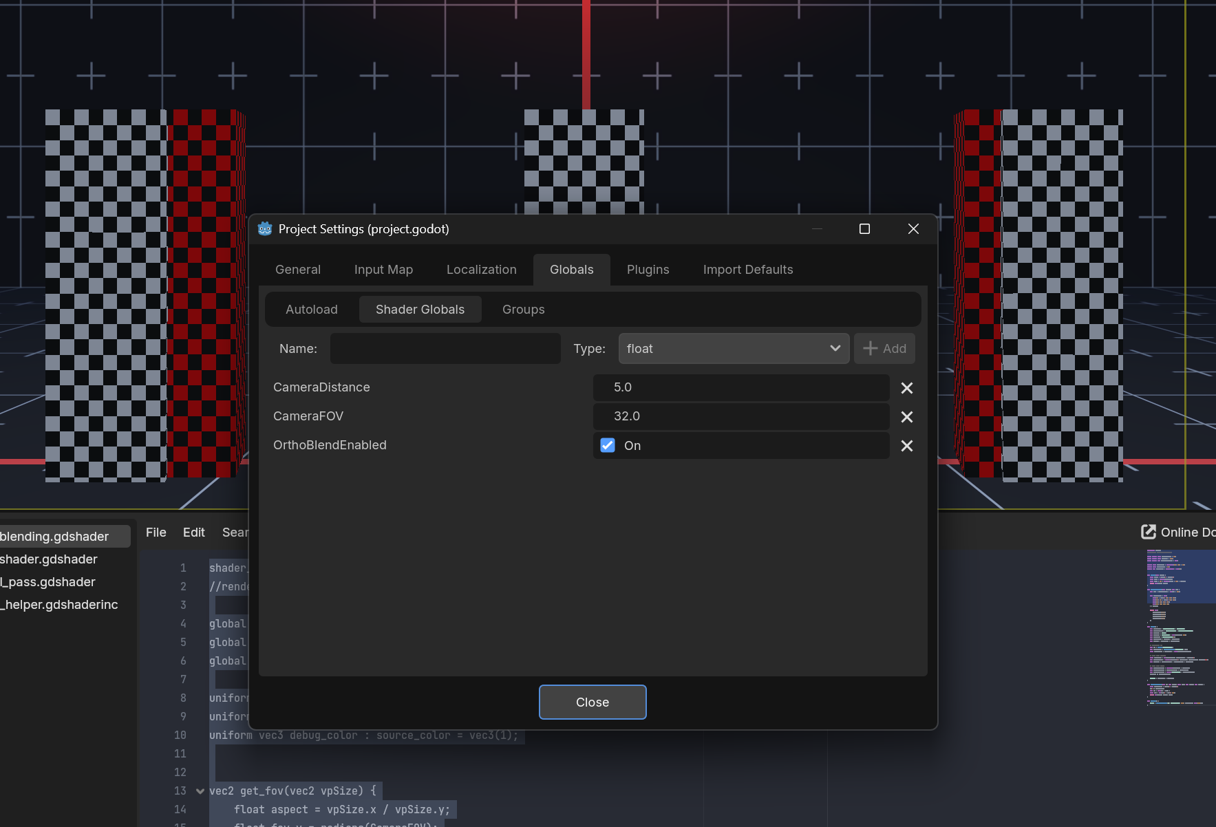The width and height of the screenshot is (1216, 827).
Task: Remove the CameraFOV global with X icon
Action: 906,417
